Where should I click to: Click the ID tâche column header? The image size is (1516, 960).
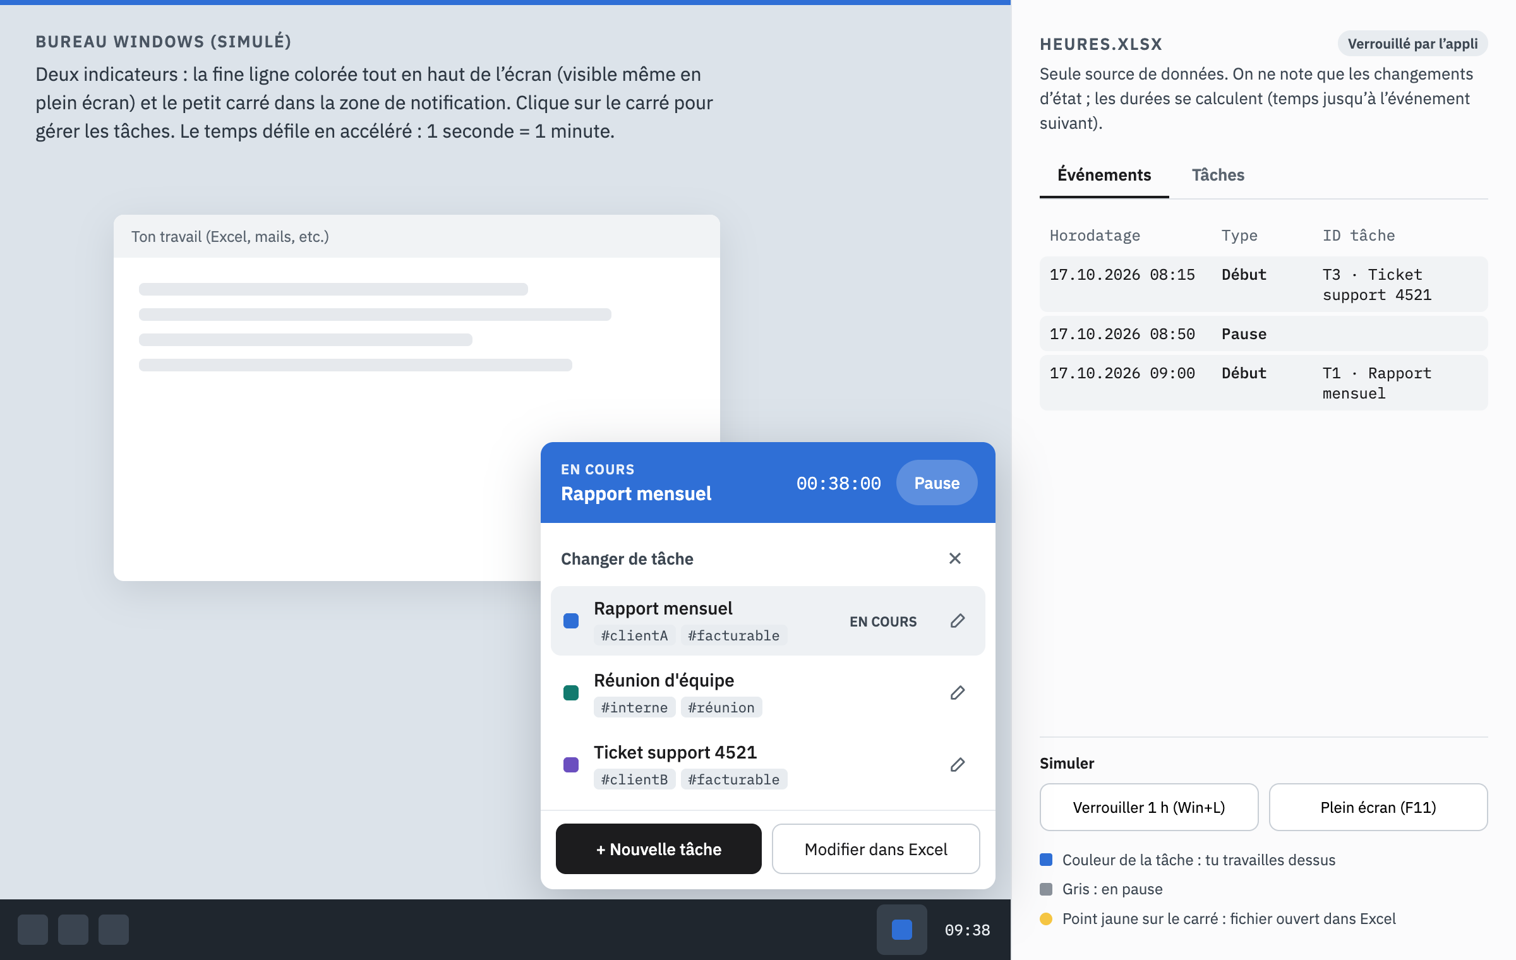pos(1359,236)
